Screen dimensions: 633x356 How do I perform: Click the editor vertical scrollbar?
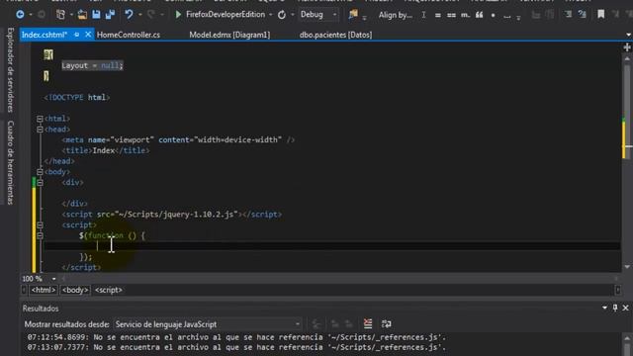coord(627,161)
